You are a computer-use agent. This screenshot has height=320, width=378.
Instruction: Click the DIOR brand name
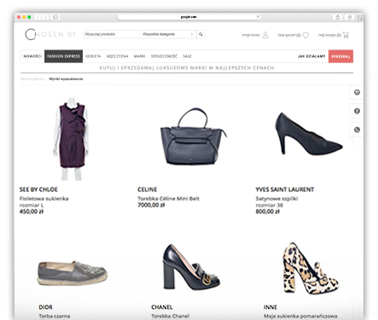point(46,307)
